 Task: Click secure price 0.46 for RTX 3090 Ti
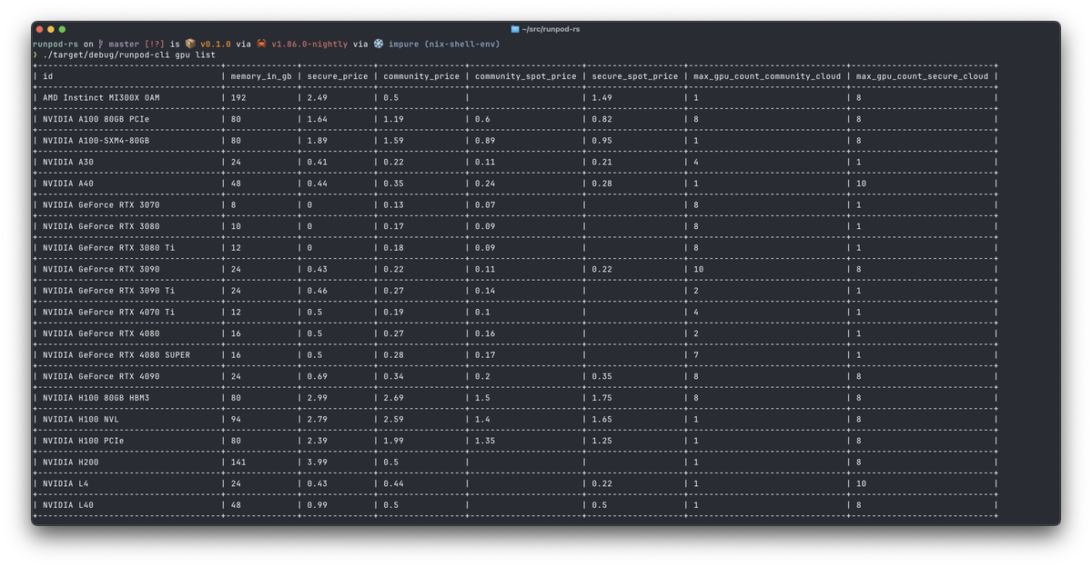(x=318, y=291)
